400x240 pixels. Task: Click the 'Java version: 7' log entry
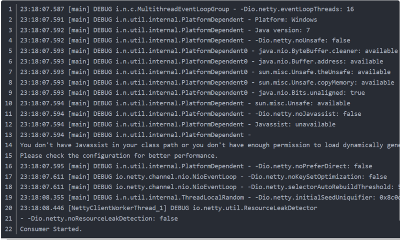click(282, 30)
